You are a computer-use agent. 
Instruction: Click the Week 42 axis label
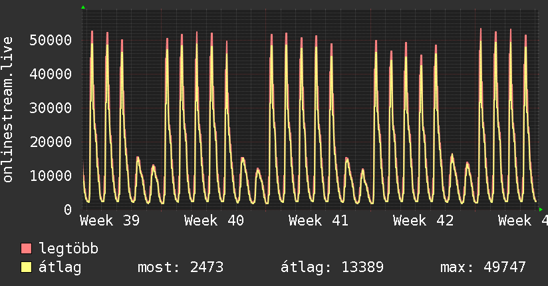(423, 221)
